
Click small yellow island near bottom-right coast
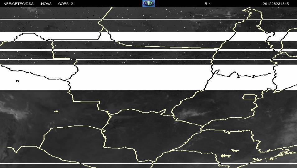[255, 159]
